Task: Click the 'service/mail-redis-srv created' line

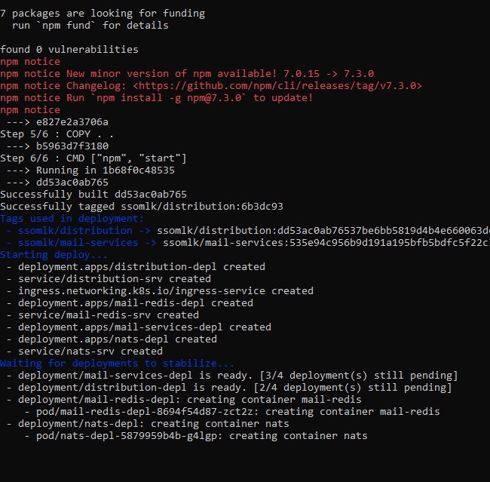Action: pos(103,315)
